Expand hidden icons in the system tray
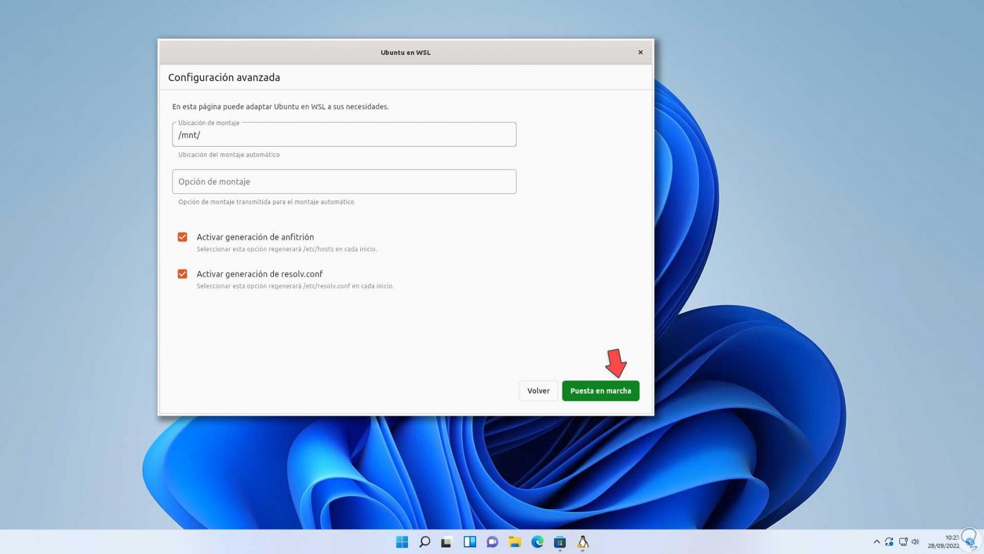 [x=876, y=541]
